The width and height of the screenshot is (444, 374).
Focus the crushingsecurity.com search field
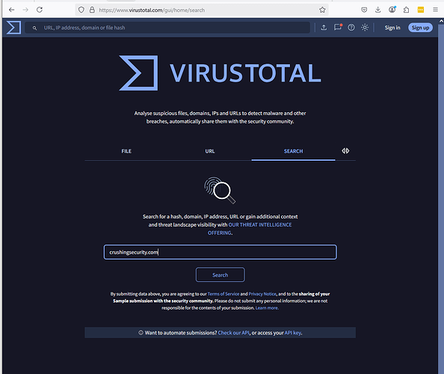click(x=220, y=252)
